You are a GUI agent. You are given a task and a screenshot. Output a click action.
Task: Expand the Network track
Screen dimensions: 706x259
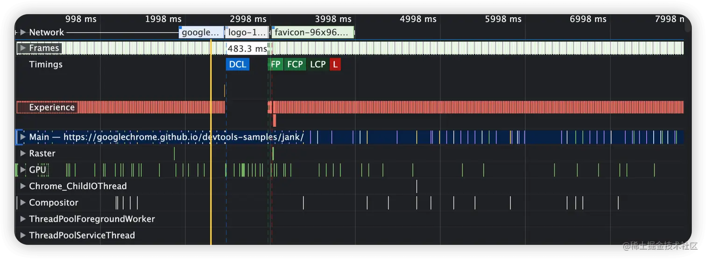coord(22,32)
